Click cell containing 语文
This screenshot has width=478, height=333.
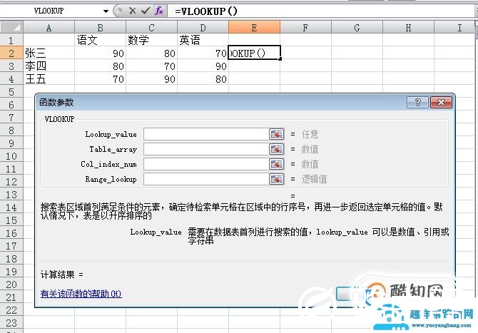click(x=101, y=40)
